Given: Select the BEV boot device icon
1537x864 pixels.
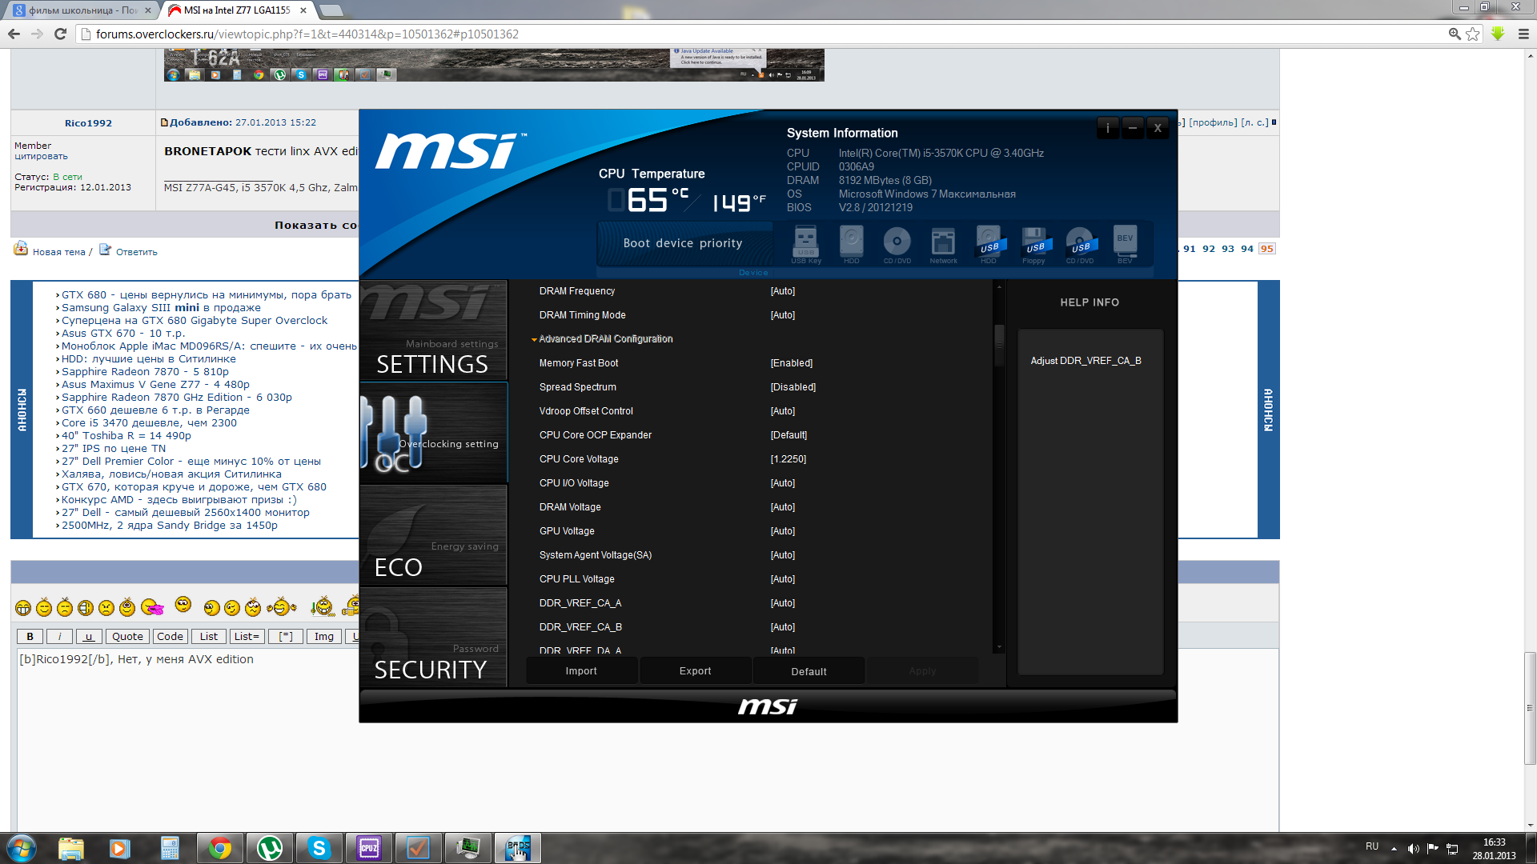Looking at the screenshot, I should (x=1125, y=242).
